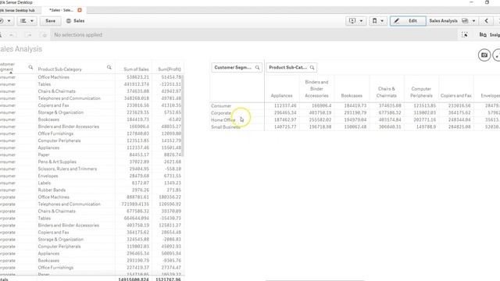Click Telephones and Communication in first Consumer row
500x281 pixels.
[70, 98]
